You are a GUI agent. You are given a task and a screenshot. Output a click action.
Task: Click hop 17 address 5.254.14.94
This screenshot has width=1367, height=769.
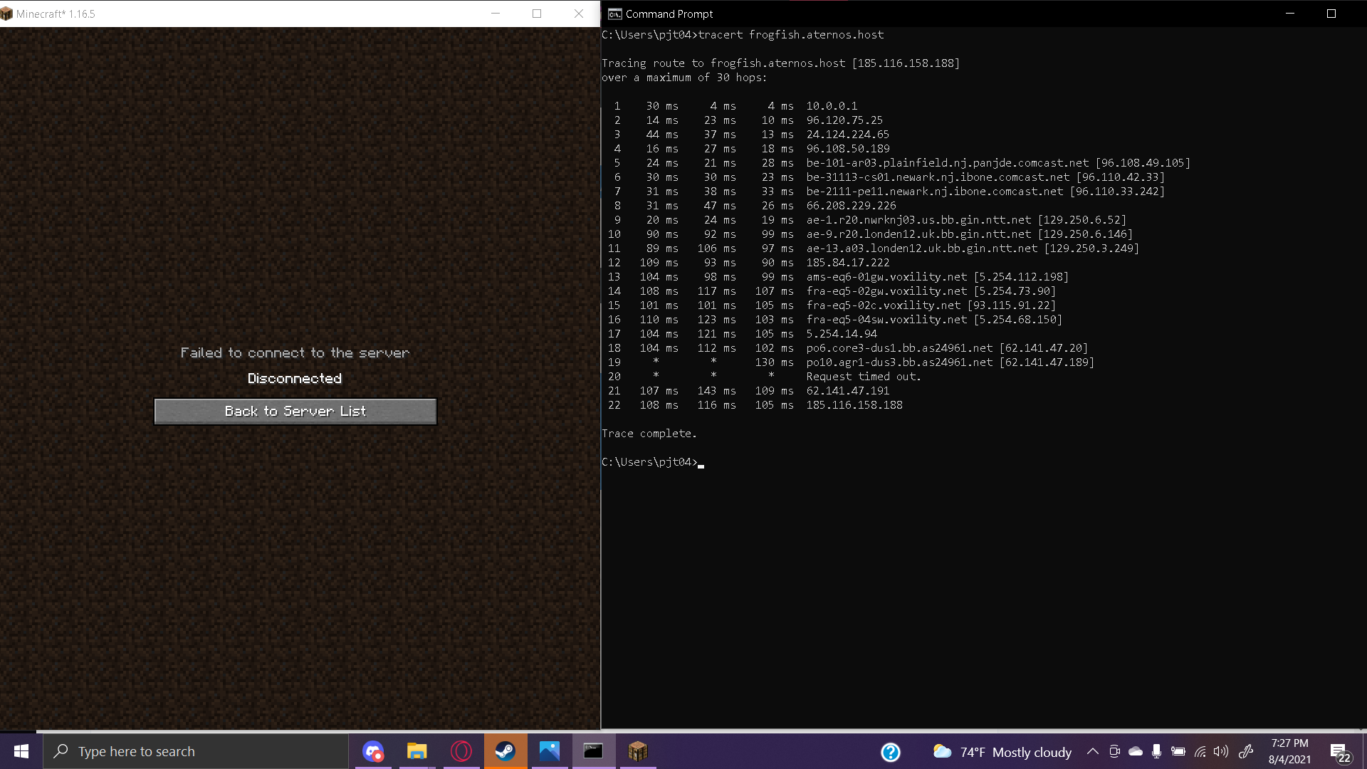pyautogui.click(x=842, y=333)
